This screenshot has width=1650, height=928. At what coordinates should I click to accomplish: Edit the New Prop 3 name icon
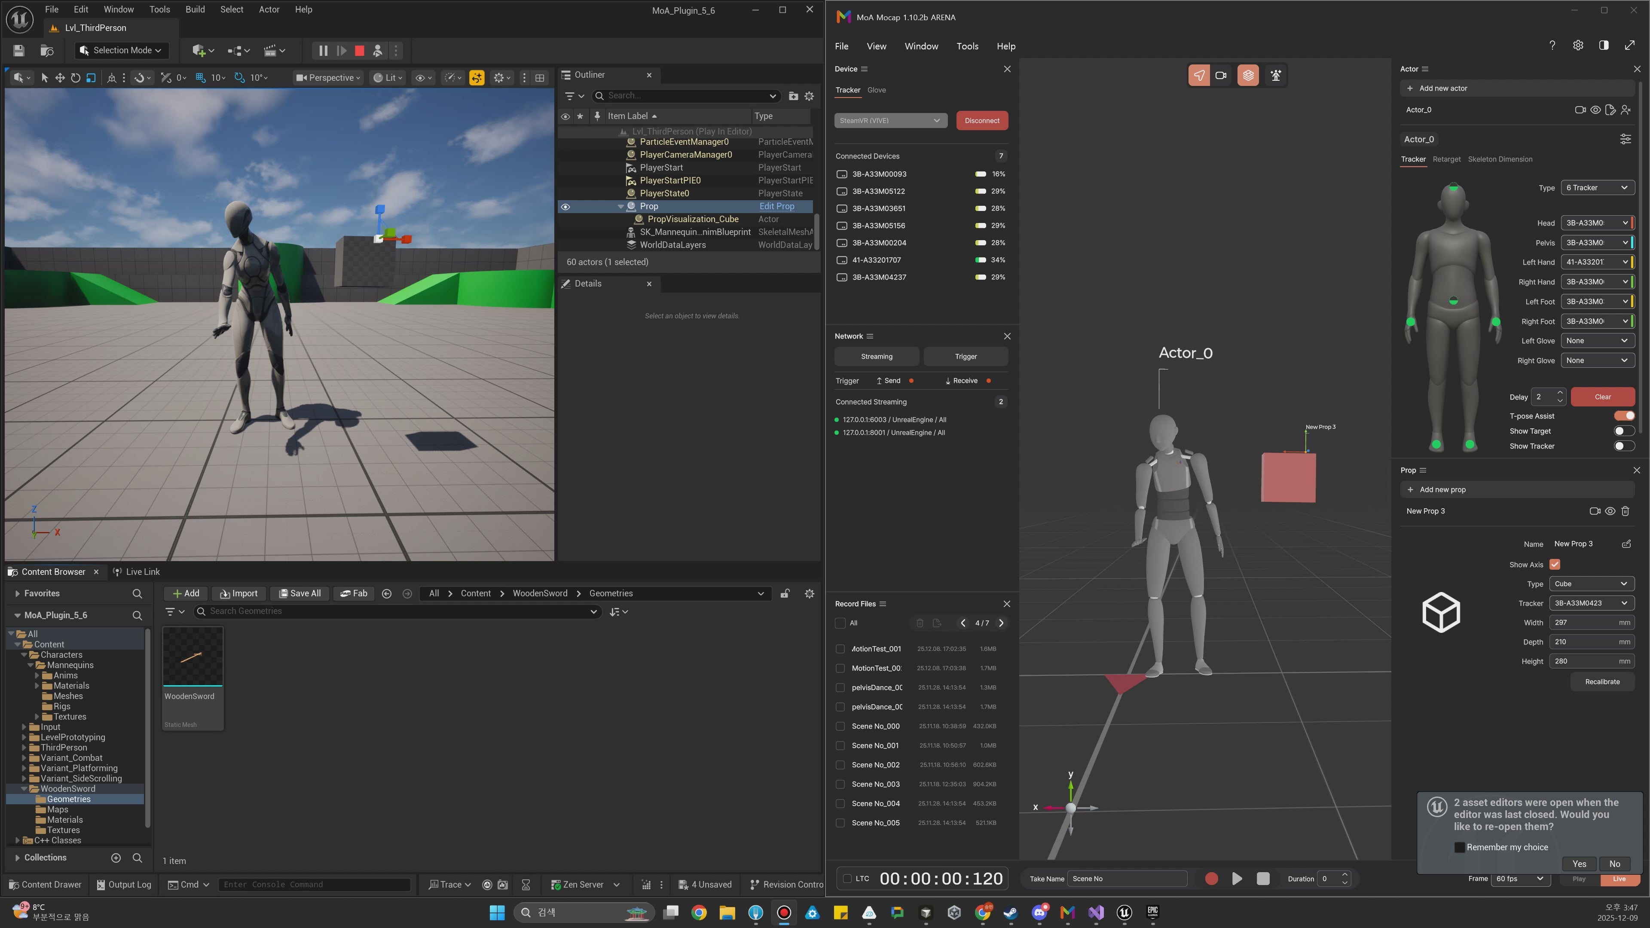[x=1626, y=544]
